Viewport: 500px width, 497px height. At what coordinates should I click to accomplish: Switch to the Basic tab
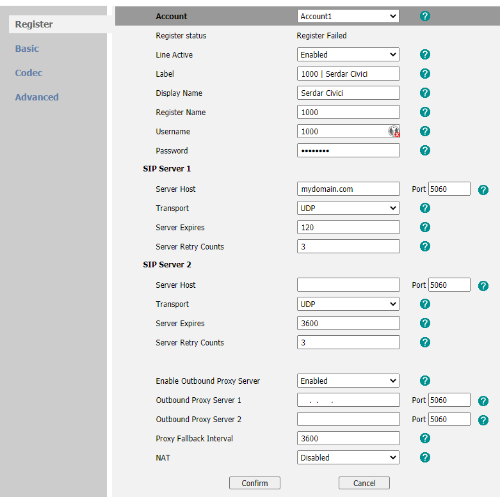(27, 49)
